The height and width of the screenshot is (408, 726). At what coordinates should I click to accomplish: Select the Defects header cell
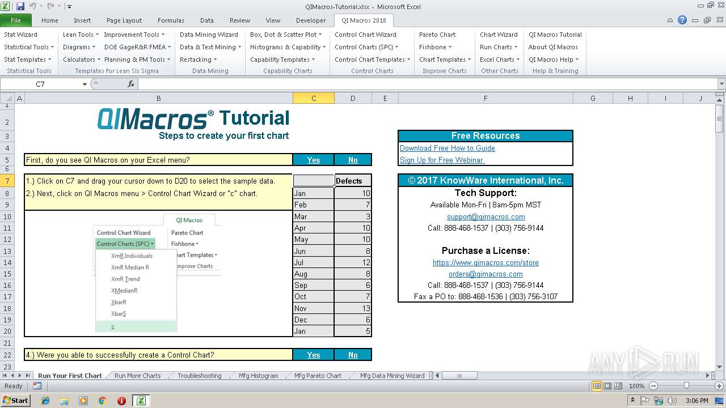click(x=353, y=181)
